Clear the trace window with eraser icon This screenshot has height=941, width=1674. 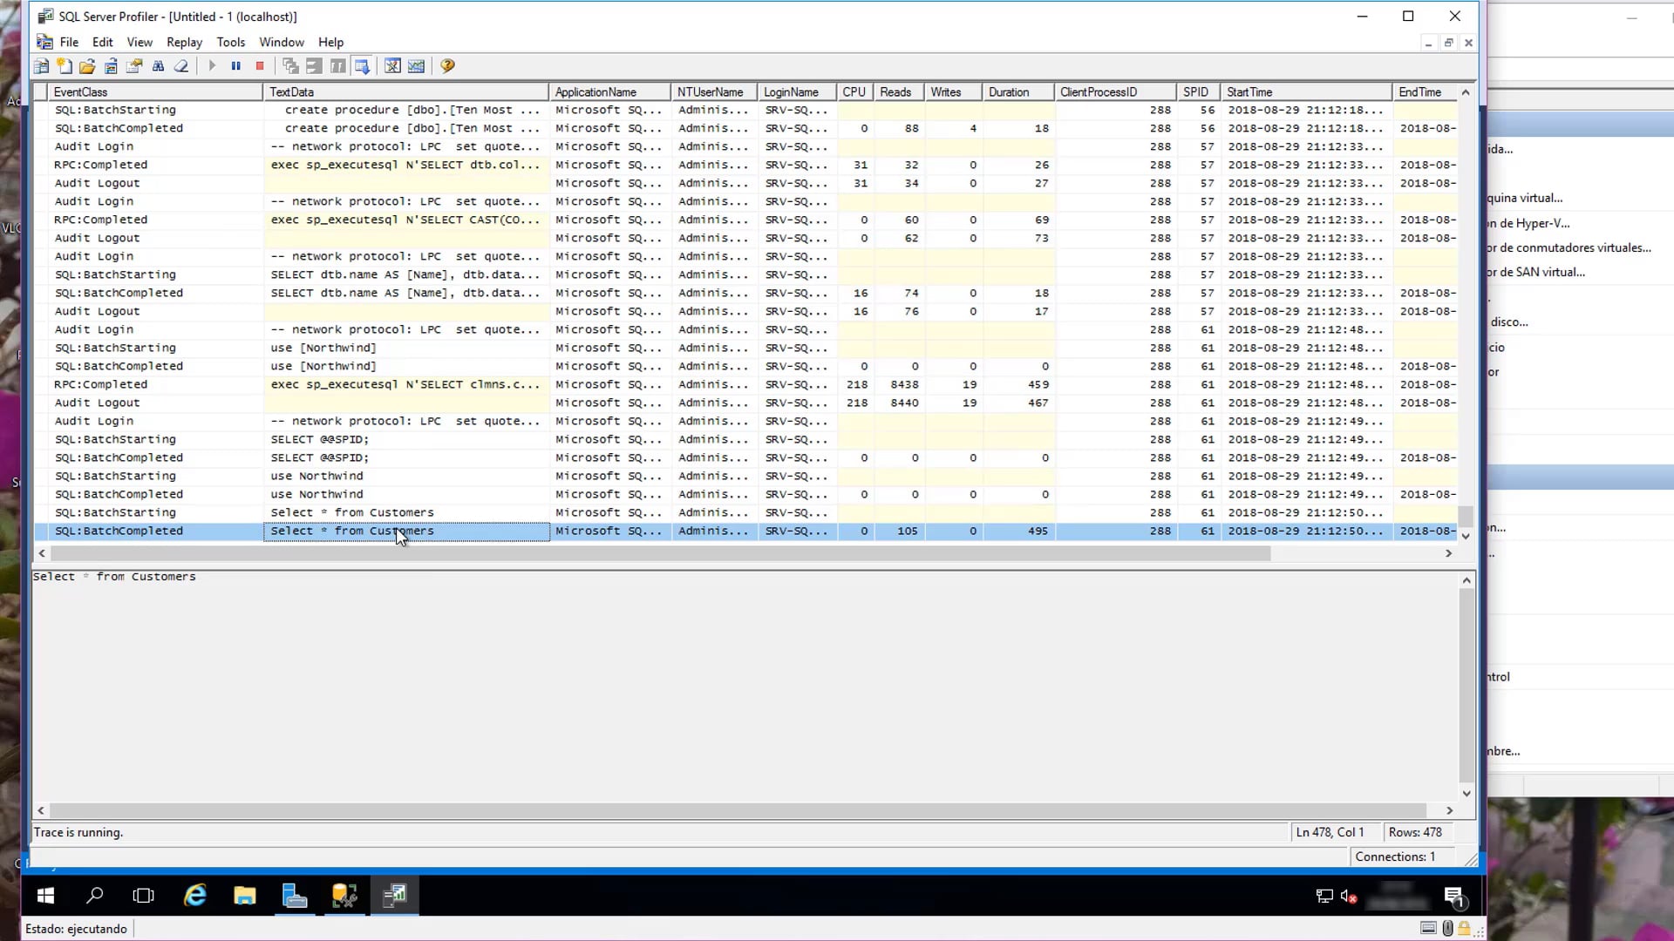tap(182, 65)
